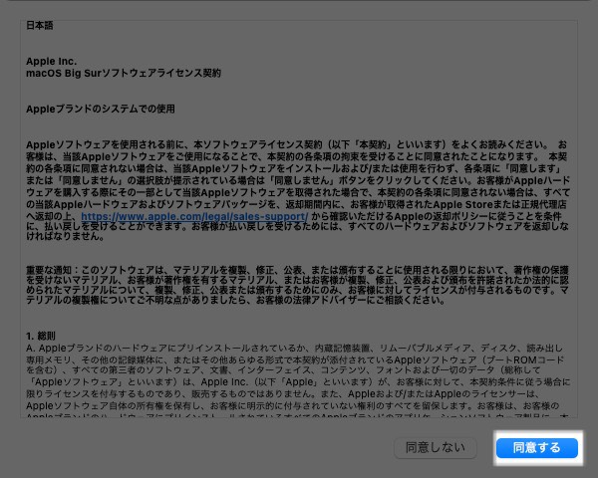The height and width of the screenshot is (478, 598).
Task: Click the '1. 総則' section heading
Action: pos(41,336)
